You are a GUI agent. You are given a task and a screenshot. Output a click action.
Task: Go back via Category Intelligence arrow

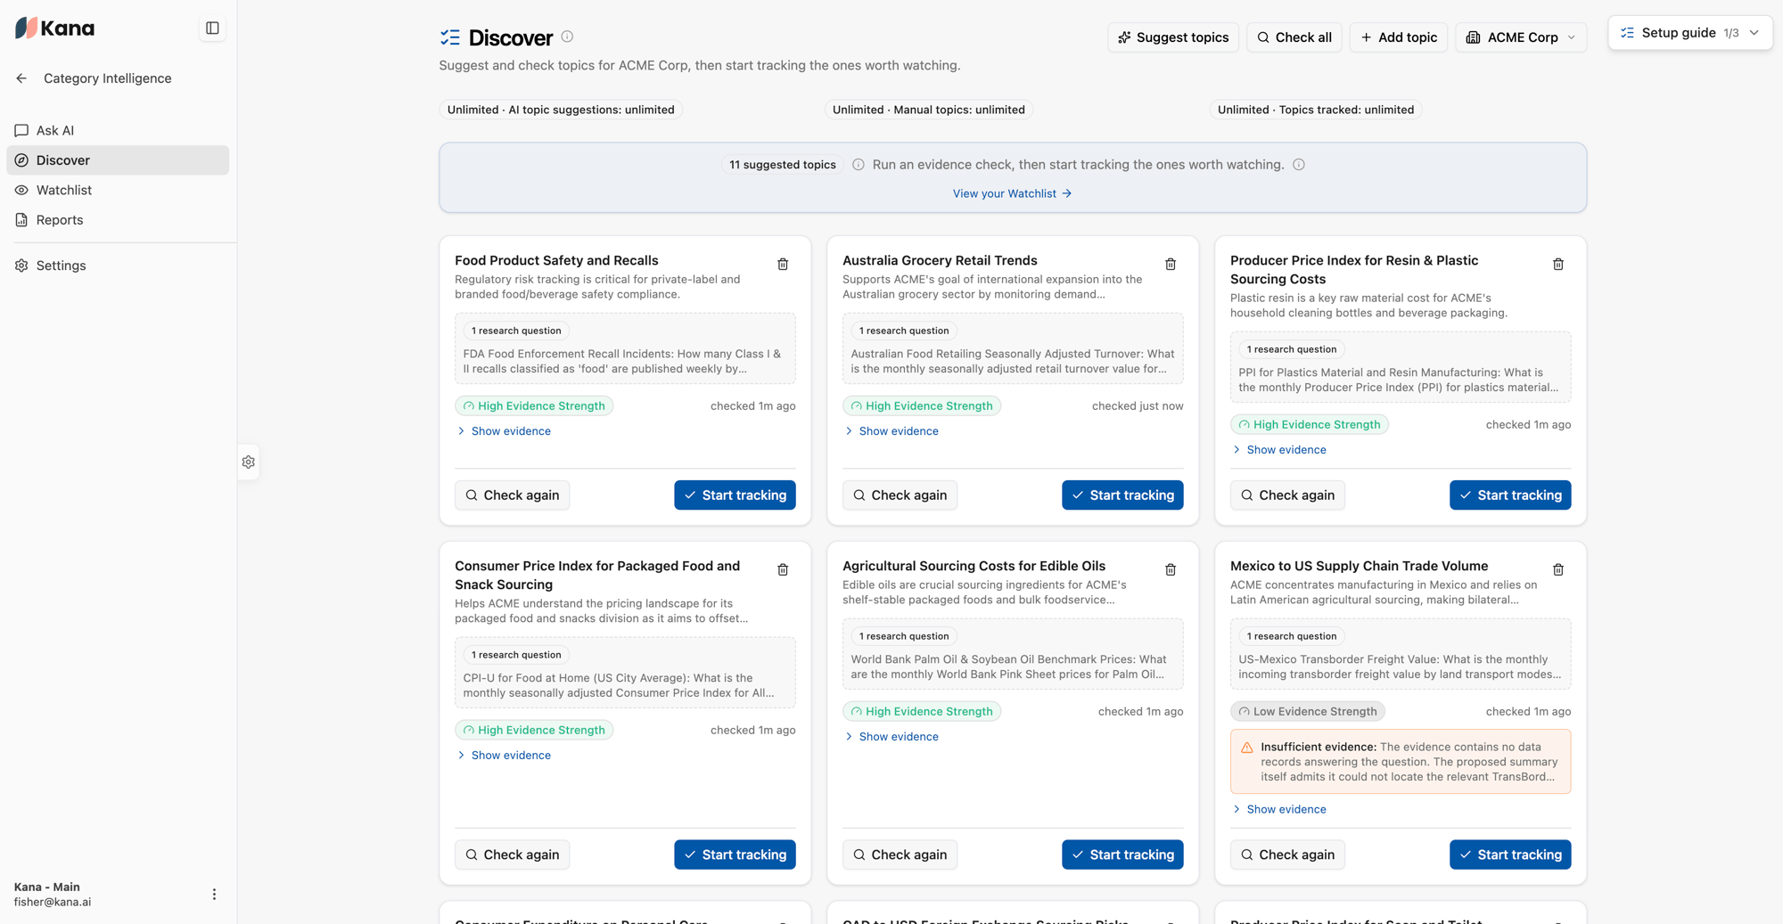point(21,78)
